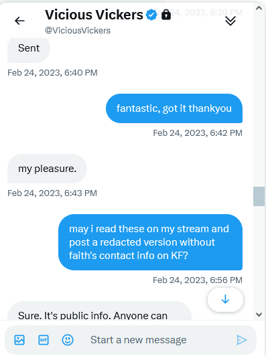266x356 pixels.
Task: Select the 'my pleasure.' message bubble
Action: (x=48, y=169)
